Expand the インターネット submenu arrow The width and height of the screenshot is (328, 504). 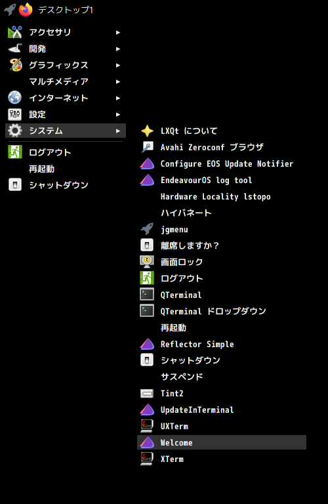pyautogui.click(x=118, y=98)
